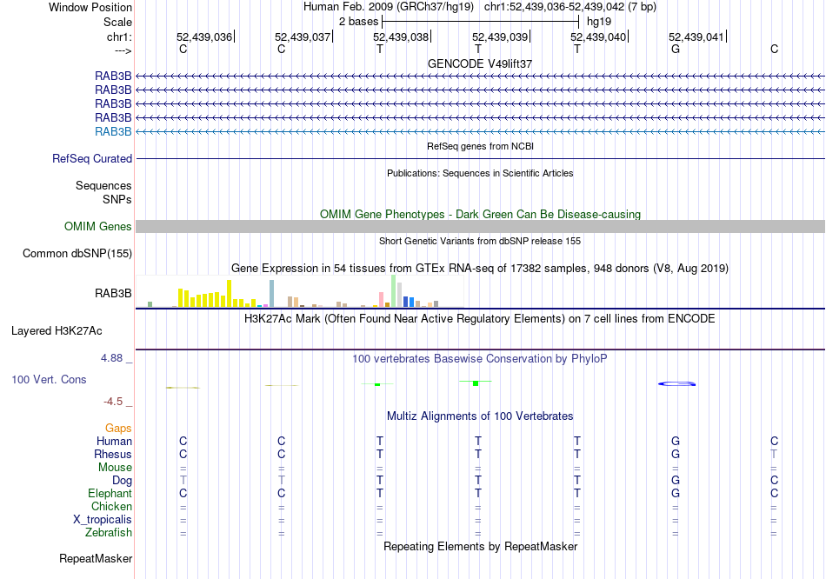Select the X_tropicalis alignment row label
826x579 pixels.
103,520
